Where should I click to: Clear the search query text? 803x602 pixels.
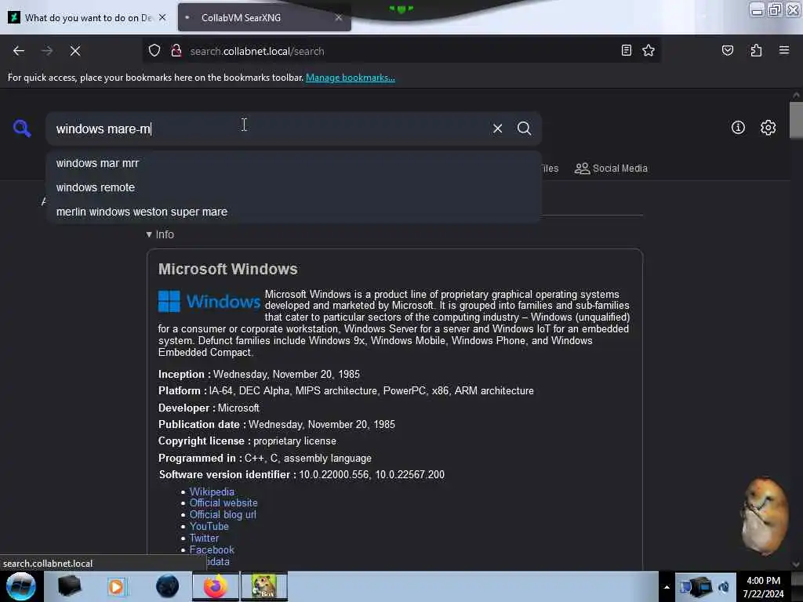pos(497,129)
